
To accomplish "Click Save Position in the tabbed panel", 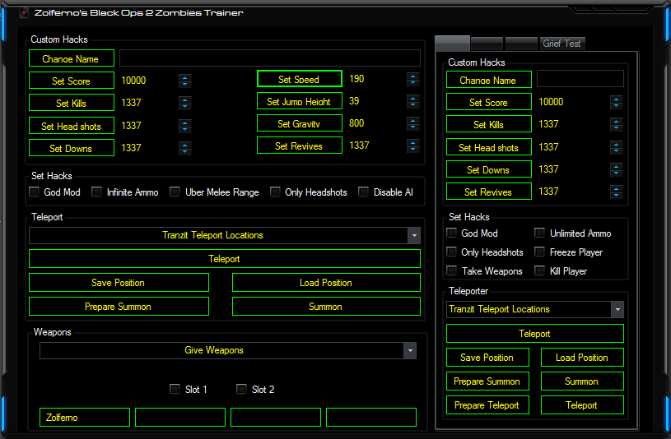I will [488, 358].
